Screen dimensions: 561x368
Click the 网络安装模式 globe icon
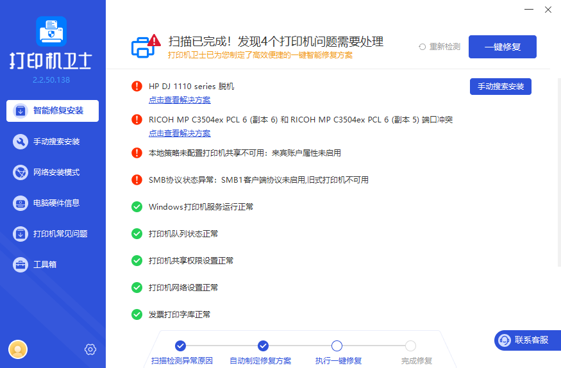tap(21, 172)
